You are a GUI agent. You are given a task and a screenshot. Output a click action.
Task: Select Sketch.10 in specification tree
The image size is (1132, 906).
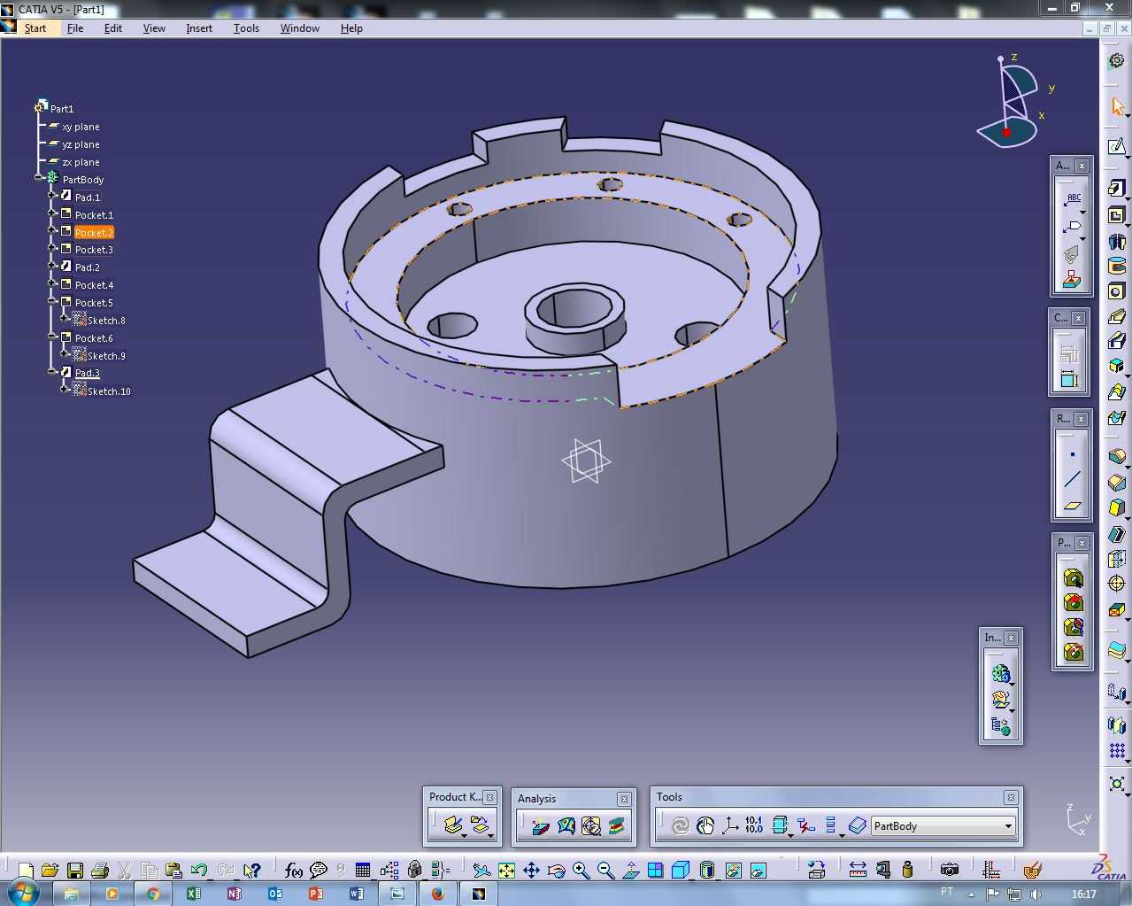(109, 391)
